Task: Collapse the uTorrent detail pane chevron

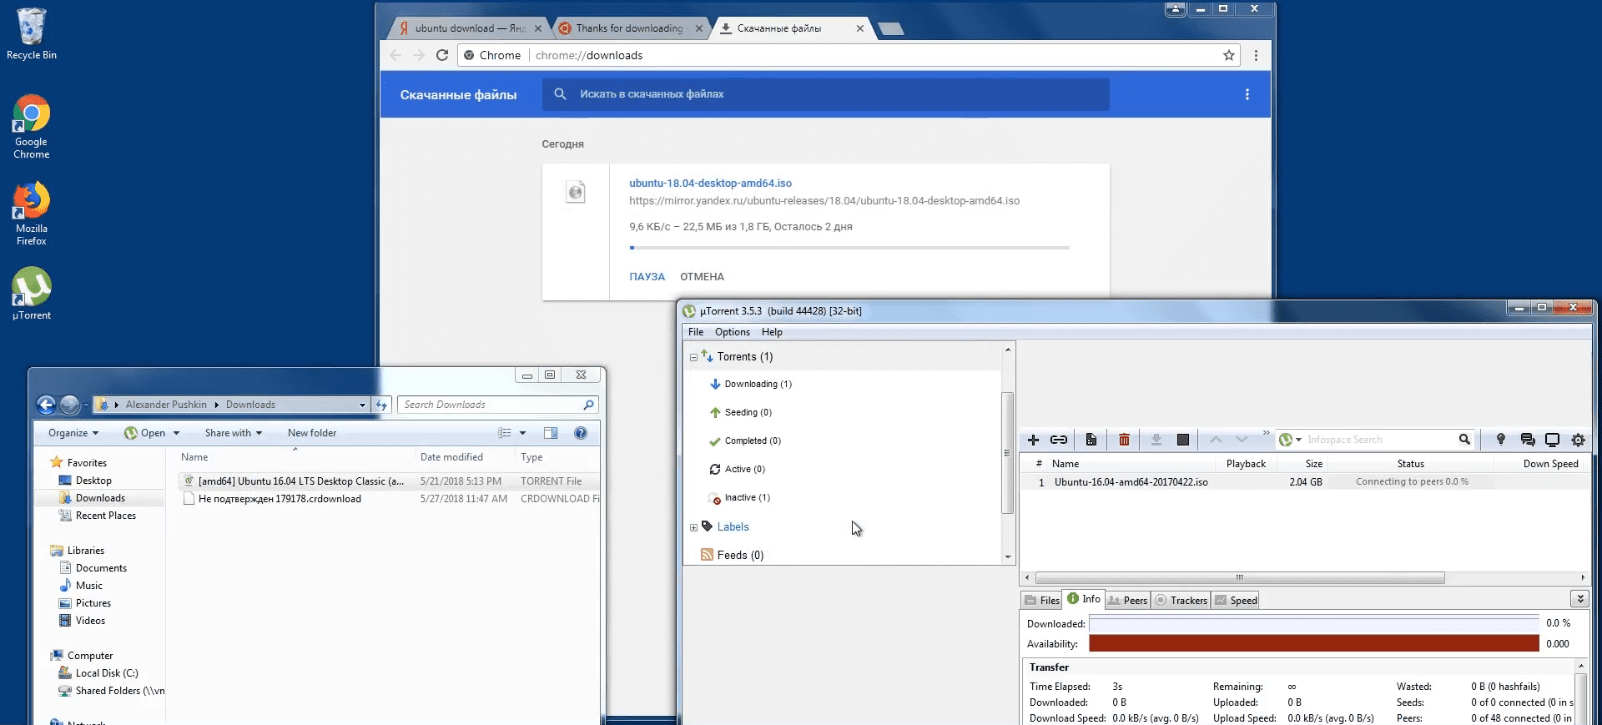Action: click(x=1579, y=599)
